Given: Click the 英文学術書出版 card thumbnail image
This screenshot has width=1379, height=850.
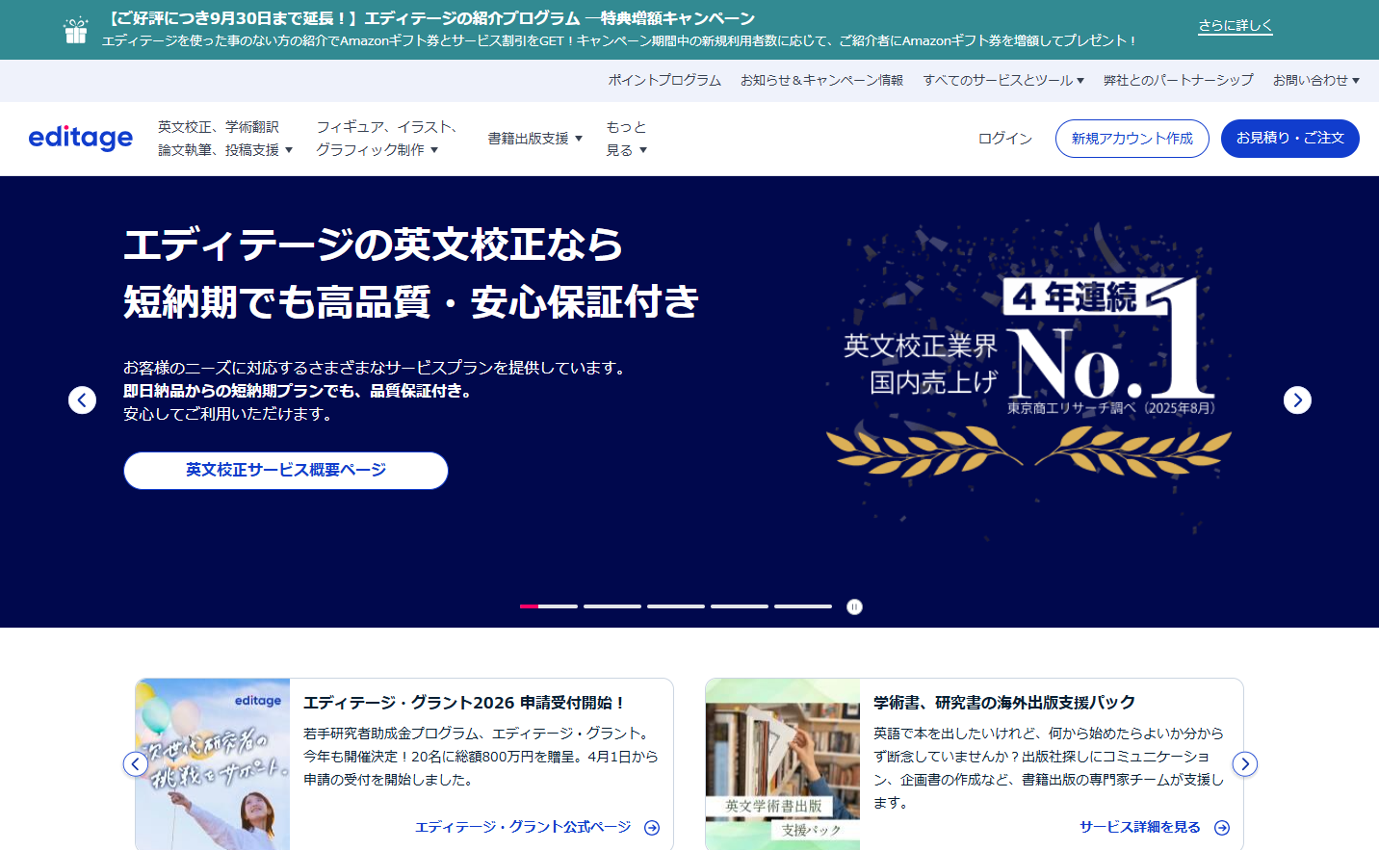Looking at the screenshot, I should click(x=783, y=764).
